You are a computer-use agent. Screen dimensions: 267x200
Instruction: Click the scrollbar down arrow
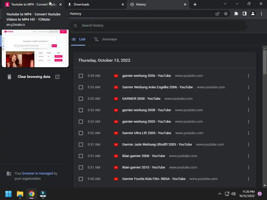coord(264,185)
